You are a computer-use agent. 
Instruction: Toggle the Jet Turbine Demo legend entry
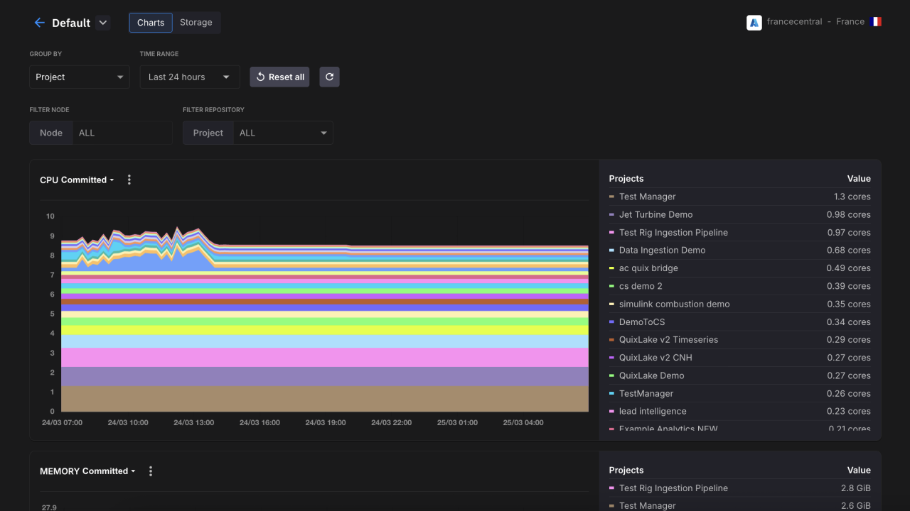pyautogui.click(x=655, y=214)
